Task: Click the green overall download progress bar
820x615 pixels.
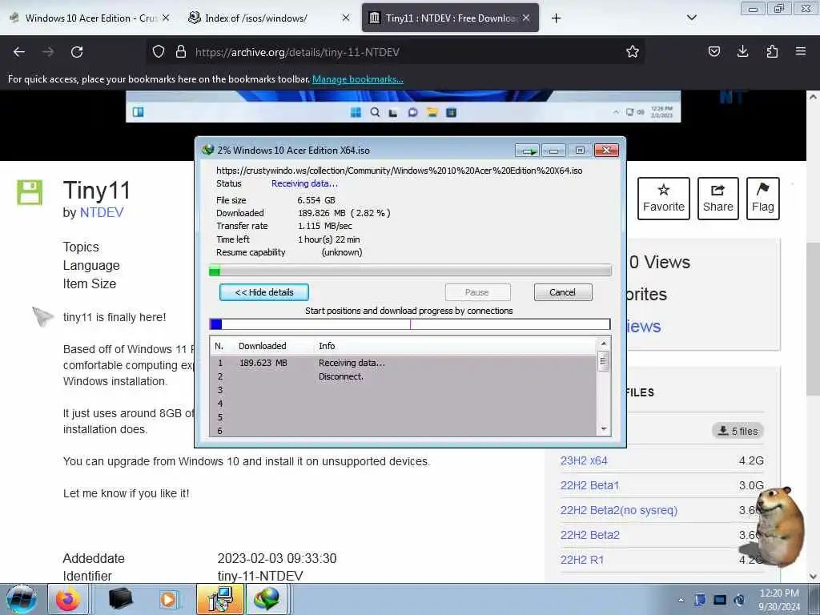Action: pos(410,271)
